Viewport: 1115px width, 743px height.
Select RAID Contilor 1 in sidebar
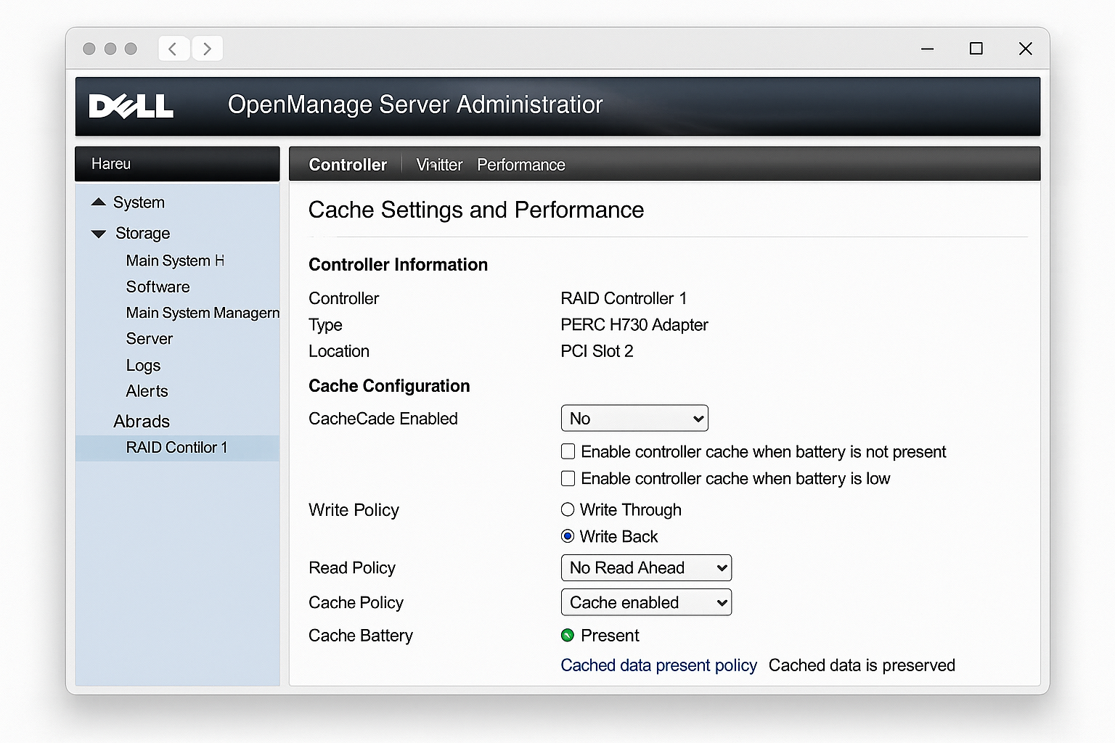pos(177,448)
